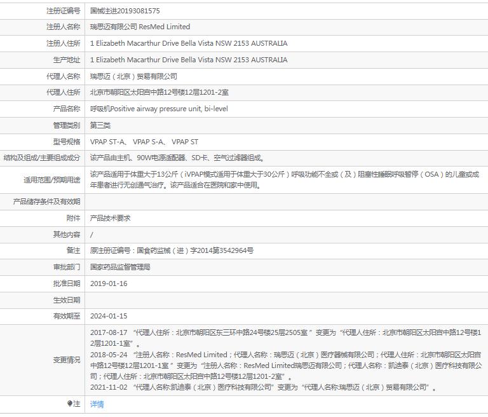
Task: Select the expiry date 2024-01-15
Action: pos(109,316)
